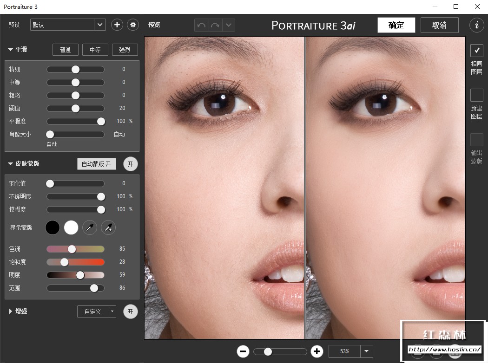Add a new preset with the plus icon
Screen dimensions: 488x363
pyautogui.click(x=117, y=25)
